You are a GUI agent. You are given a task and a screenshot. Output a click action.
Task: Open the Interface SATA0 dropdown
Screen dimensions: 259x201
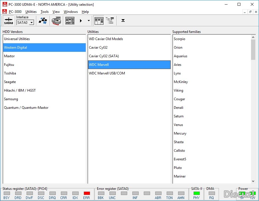(31, 23)
